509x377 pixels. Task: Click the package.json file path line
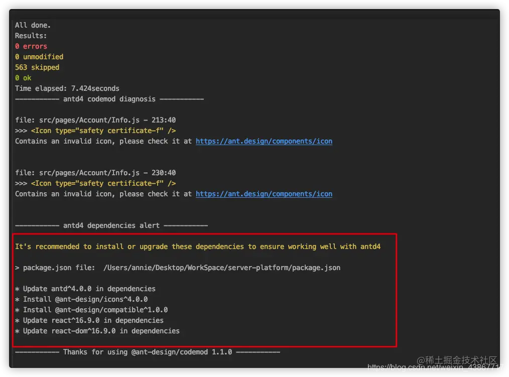(x=178, y=268)
